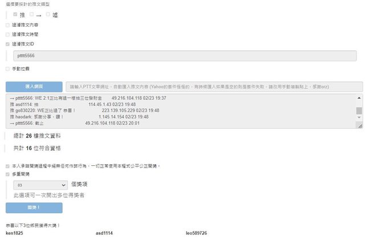Enable the 過濾推文內容 filter checkbox
This screenshot has height=240, width=365.
(x=7, y=25)
